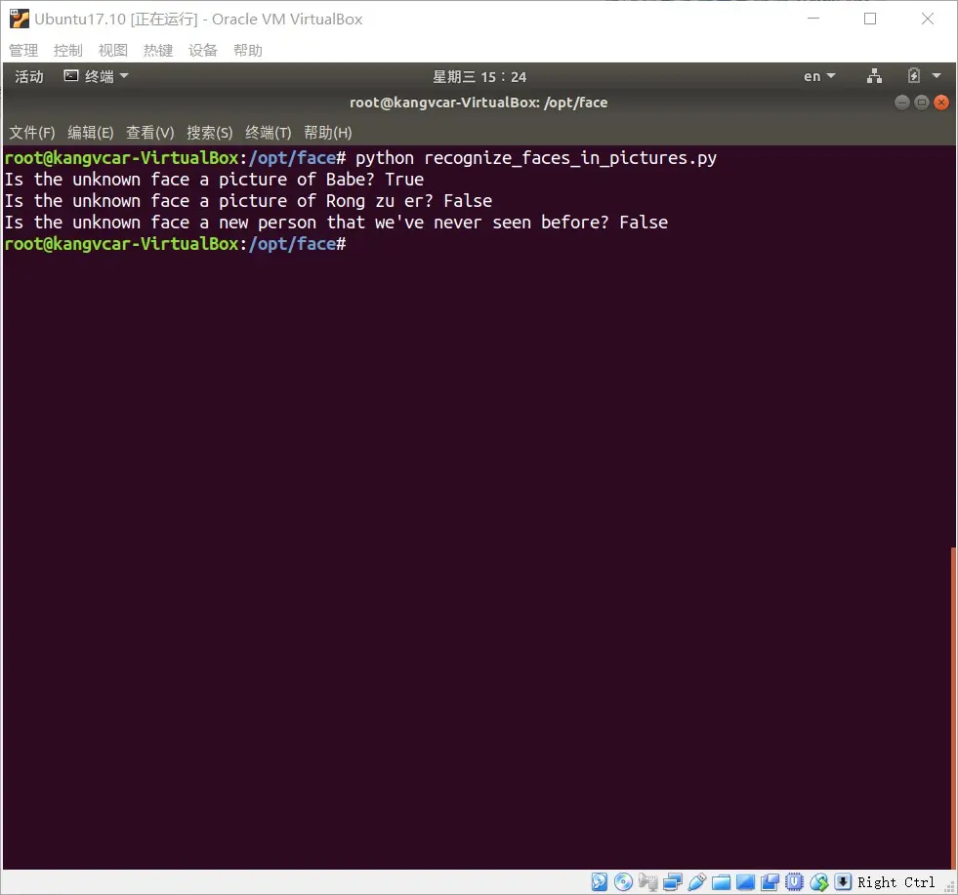Click the CPU virtualization status icon
Screen dimensions: 958x895
tap(794, 881)
